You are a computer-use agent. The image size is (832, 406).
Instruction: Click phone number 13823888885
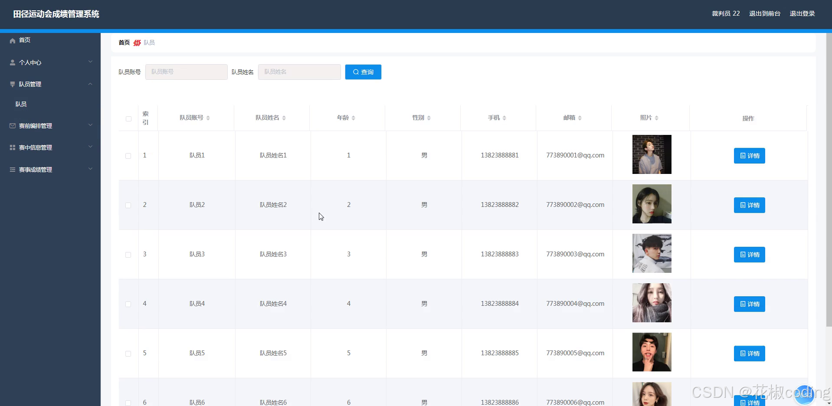click(500, 353)
